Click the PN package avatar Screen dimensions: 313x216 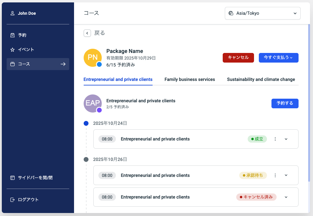tap(92, 58)
